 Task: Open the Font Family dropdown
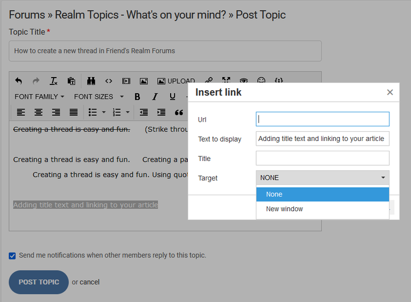pos(39,96)
